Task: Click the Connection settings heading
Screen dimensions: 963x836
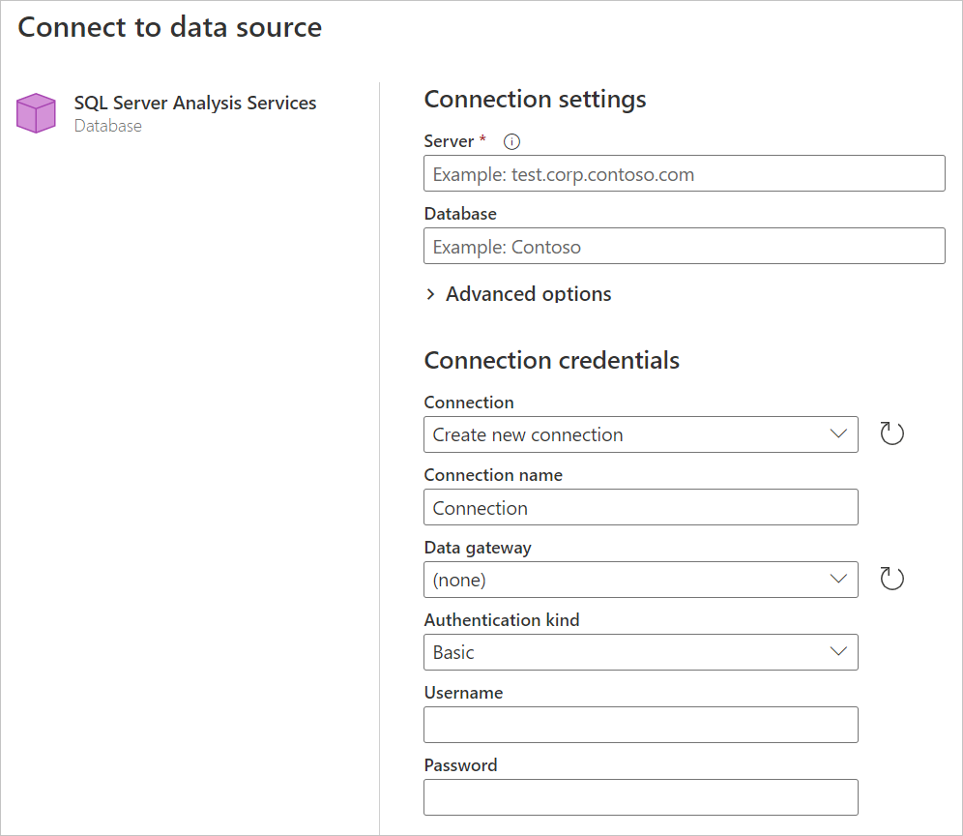Action: coord(535,99)
